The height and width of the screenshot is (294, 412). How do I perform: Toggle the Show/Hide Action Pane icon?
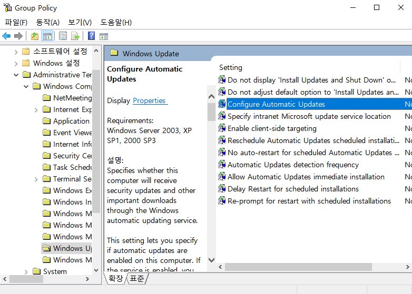click(104, 36)
